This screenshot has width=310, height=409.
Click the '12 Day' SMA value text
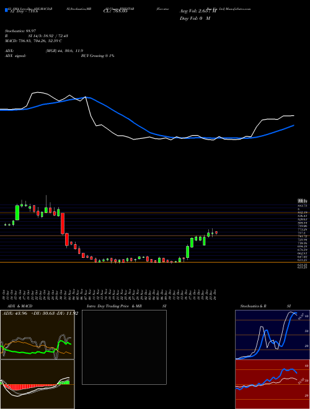click(23, 11)
